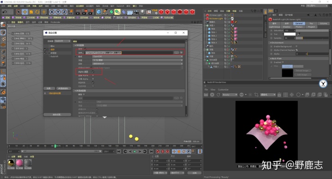The width and height of the screenshot is (332, 179).
Task: Toggle the Y axis lock
Action: (58, 12)
